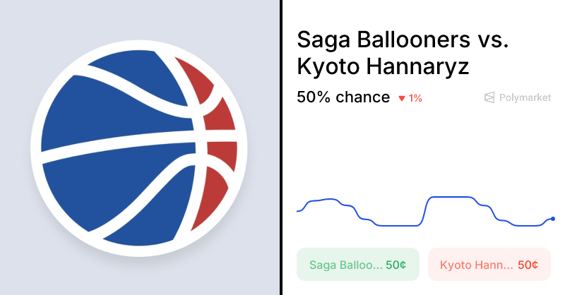The width and height of the screenshot is (565, 295).
Task: Click the "50% chance" probability text
Action: [x=343, y=97]
